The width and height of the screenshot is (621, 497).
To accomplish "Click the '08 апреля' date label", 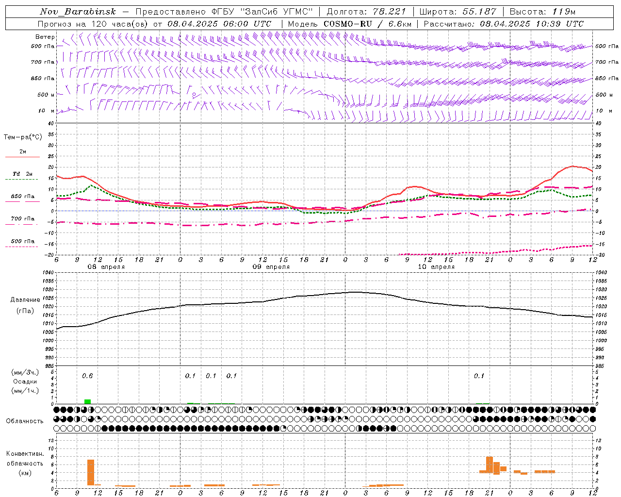I will pyautogui.click(x=106, y=267).
